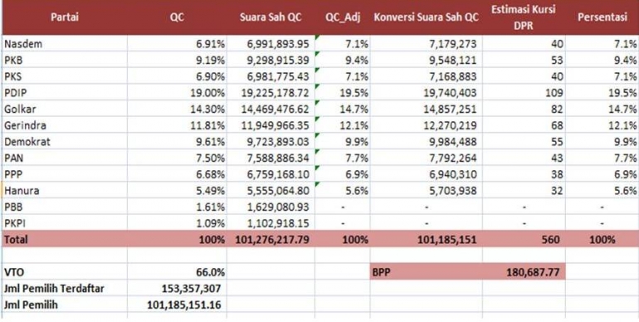Select cell with value 153,357,307
The image size is (639, 322).
[x=177, y=288]
